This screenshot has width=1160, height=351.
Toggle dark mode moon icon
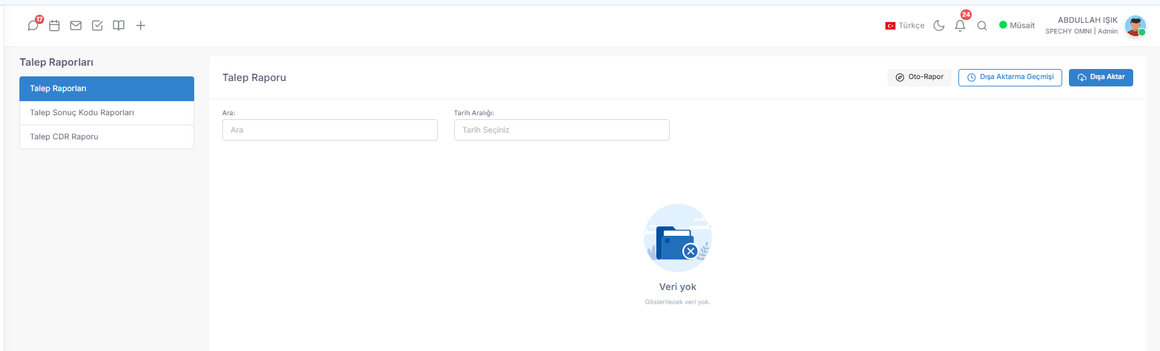tap(939, 25)
